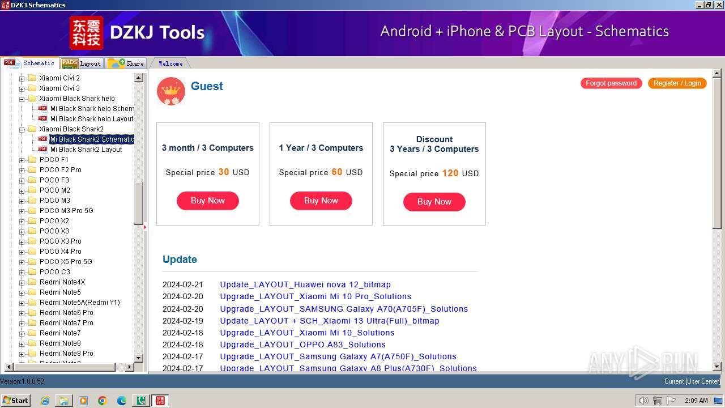Viewport: 725px width, 408px height.
Task: Buy Now for 1 Year plan
Action: tap(321, 201)
